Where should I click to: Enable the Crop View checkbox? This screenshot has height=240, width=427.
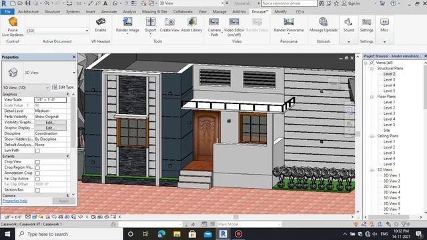[x=37, y=162]
